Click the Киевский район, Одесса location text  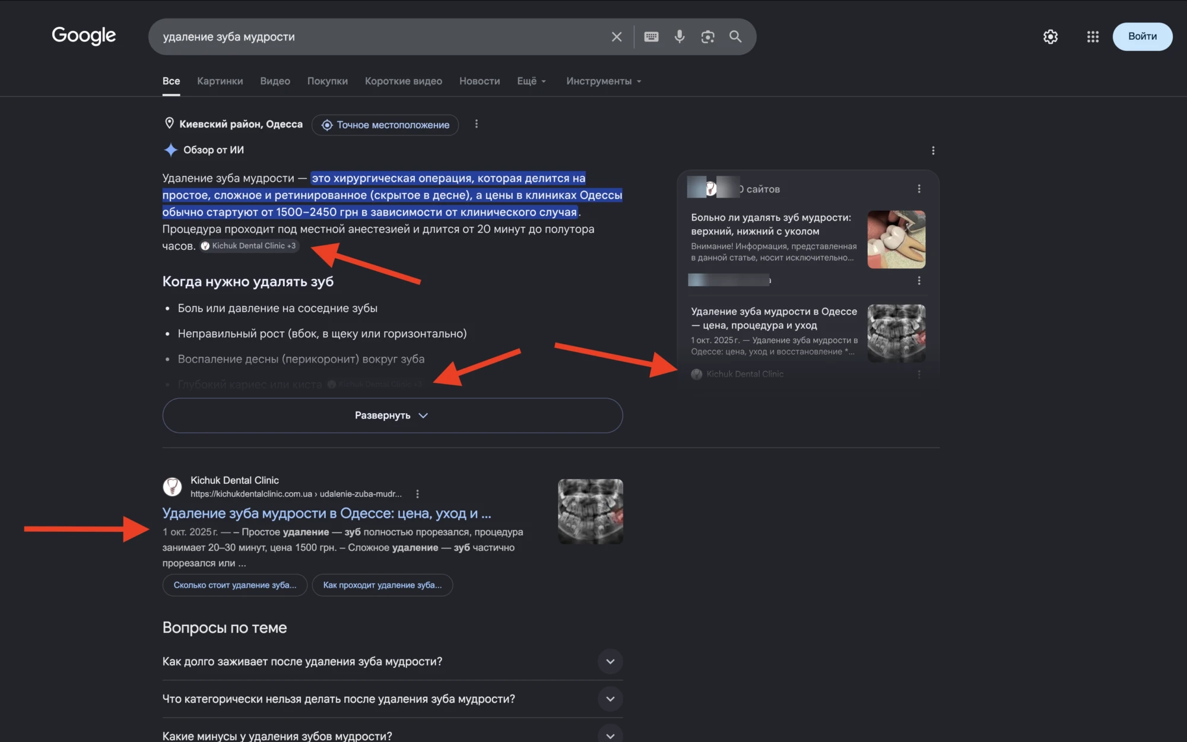(x=241, y=124)
